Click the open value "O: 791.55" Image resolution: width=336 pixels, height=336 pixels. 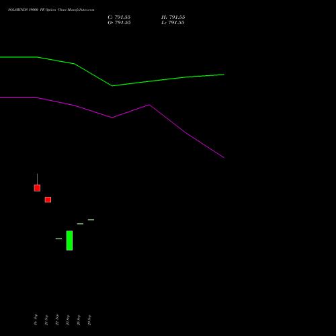119,23
